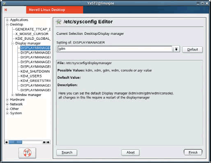Click the Possible Values line
The height and width of the screenshot is (163, 211).
104,71
